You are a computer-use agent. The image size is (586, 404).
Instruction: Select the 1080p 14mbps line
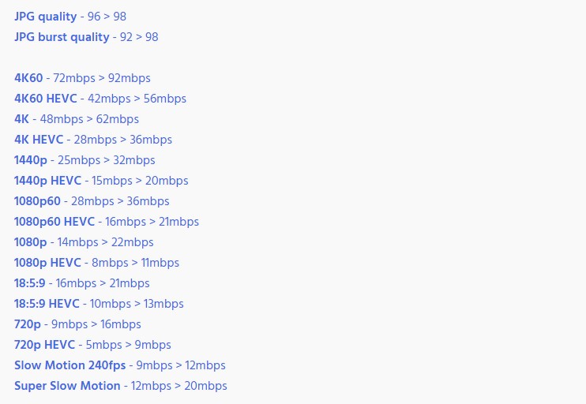click(x=84, y=243)
